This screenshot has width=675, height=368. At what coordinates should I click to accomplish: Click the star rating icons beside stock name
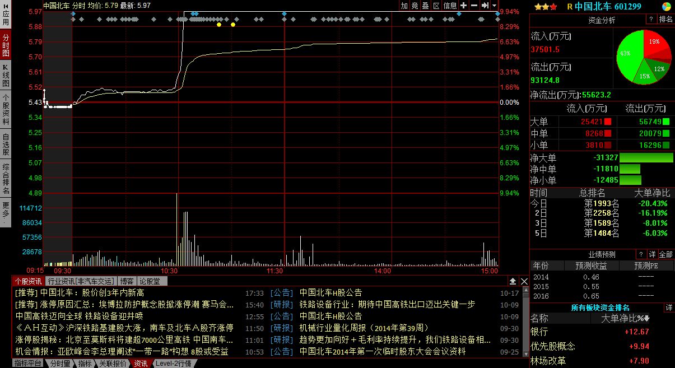pos(546,7)
